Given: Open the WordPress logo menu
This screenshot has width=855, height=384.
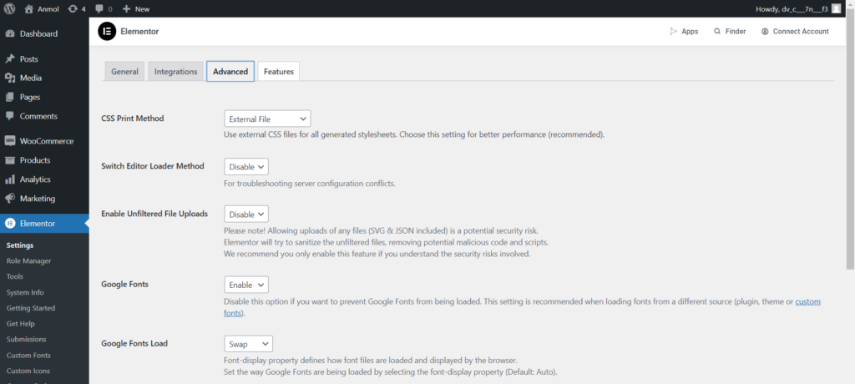Looking at the screenshot, I should (9, 8).
